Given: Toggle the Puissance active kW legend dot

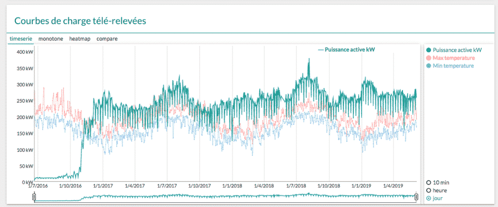Looking at the screenshot, I should 429,50.
